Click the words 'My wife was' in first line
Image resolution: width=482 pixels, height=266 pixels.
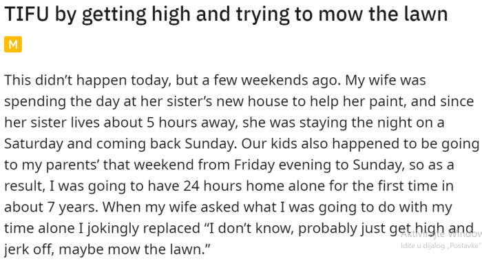pos(386,81)
